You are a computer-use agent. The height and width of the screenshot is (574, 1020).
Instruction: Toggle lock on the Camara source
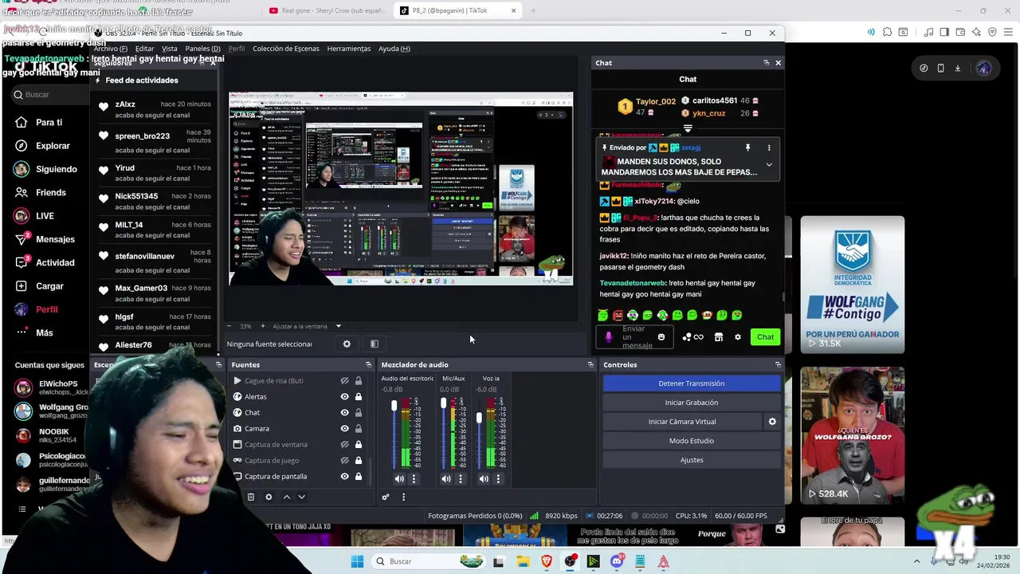tap(359, 429)
